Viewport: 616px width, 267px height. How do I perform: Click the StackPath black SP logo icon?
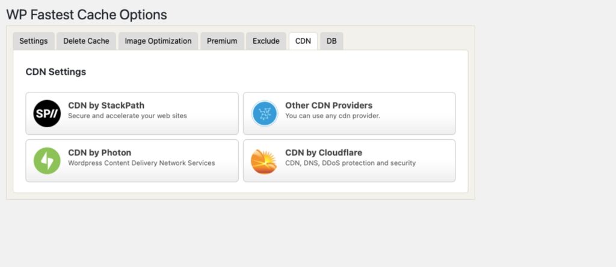[47, 113]
